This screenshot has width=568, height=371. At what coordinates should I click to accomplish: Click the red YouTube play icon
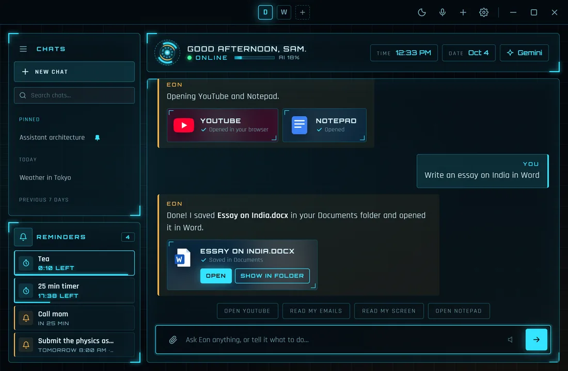pos(184,125)
